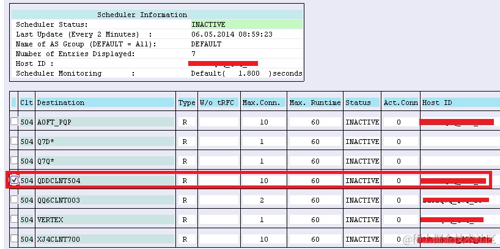Click client 504 cell in AOFT_PQP row
The height and width of the screenshot is (249, 500).
tap(27, 122)
